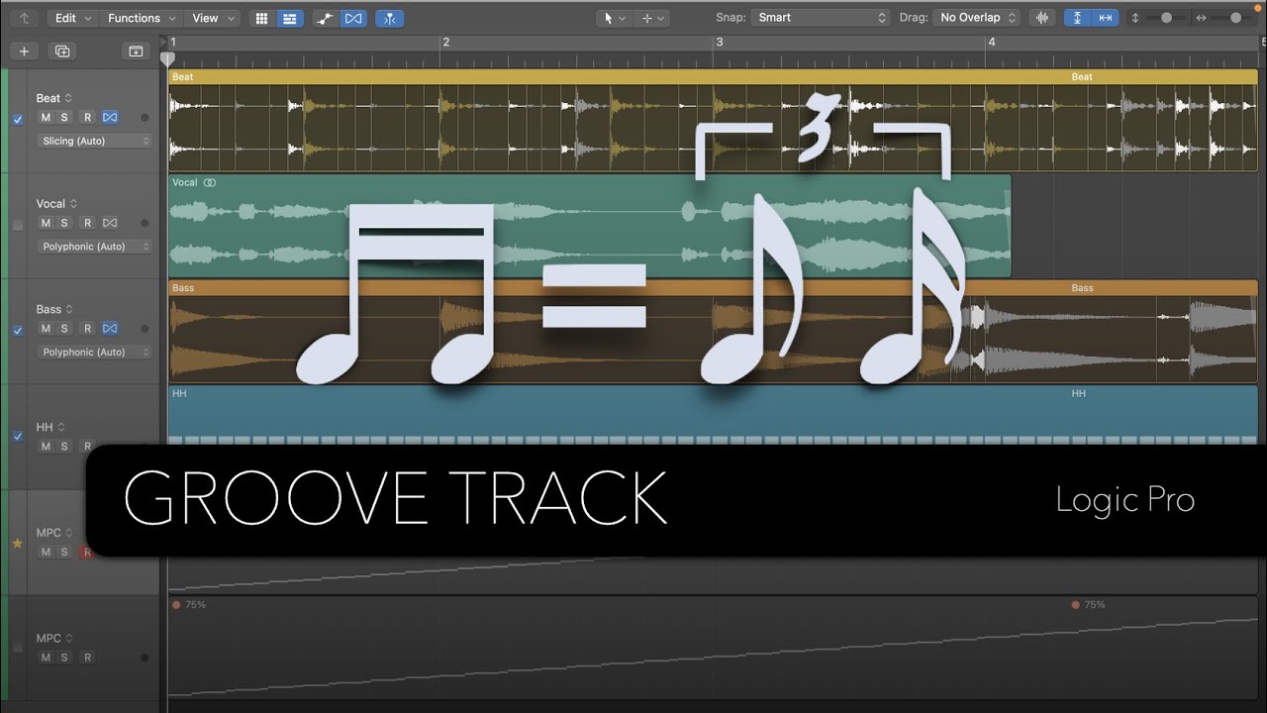Viewport: 1267px width, 713px height.
Task: Solo the last MPC track
Action: [x=64, y=658]
